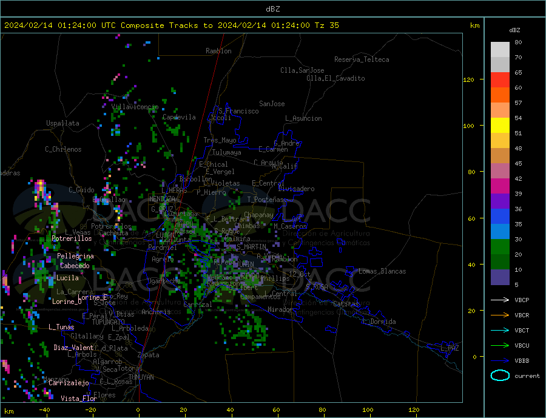
Task: Pick the dark orange 57-60 dBZ swatch
Action: coord(500,95)
